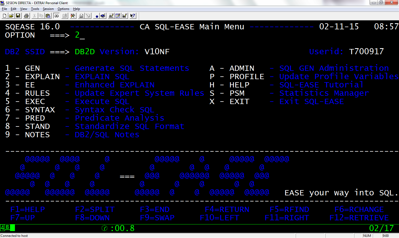The image size is (399, 238).
Task: Open the File menu
Action: pyautogui.click(x=4, y=9)
